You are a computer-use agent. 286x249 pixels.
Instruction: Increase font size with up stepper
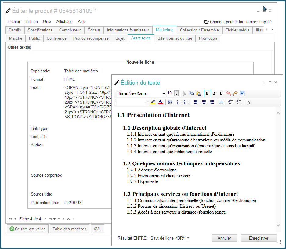pyautogui.click(x=176, y=92)
